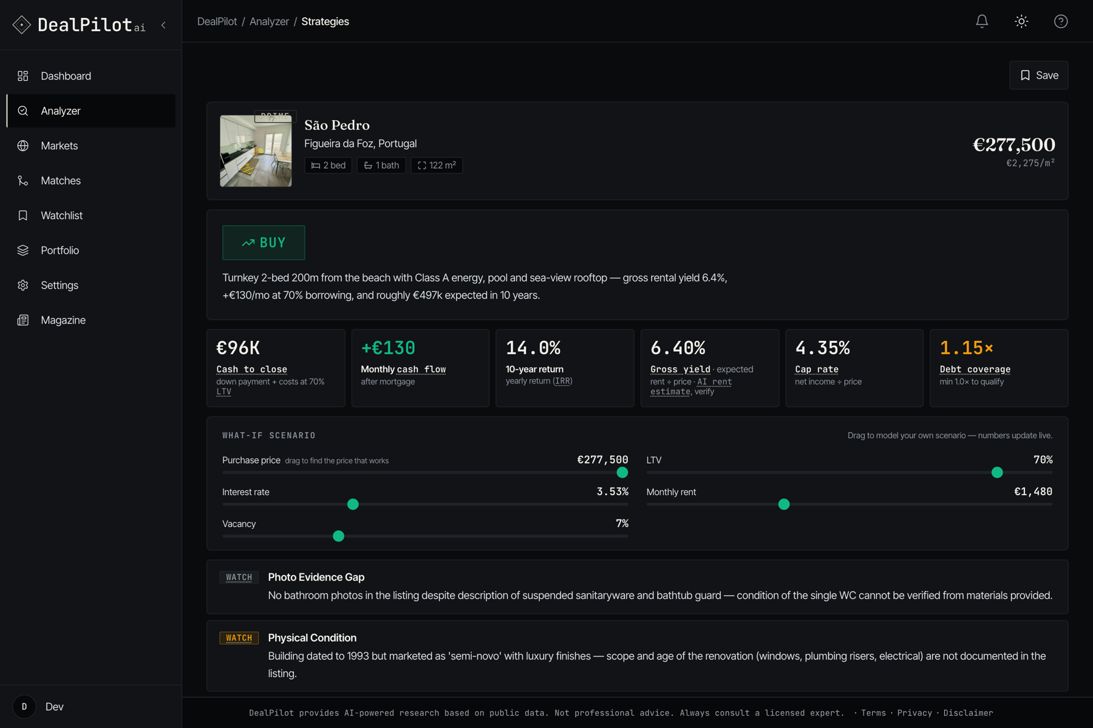Click the €277,500 listing price
1093x728 pixels.
click(1013, 144)
